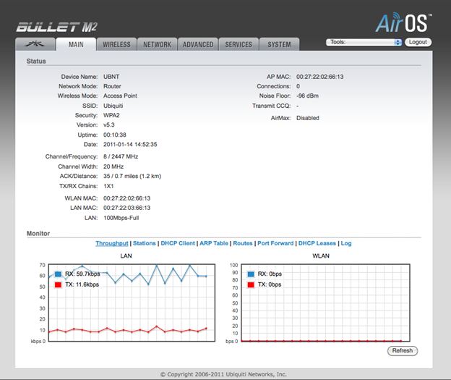This screenshot has height=380, width=451.
Task: Click the Channel Width value 20 MHz
Action: 113,166
